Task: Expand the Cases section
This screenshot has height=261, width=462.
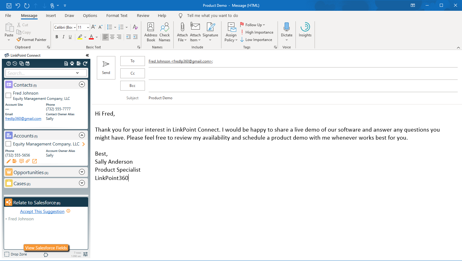Action: (82, 183)
